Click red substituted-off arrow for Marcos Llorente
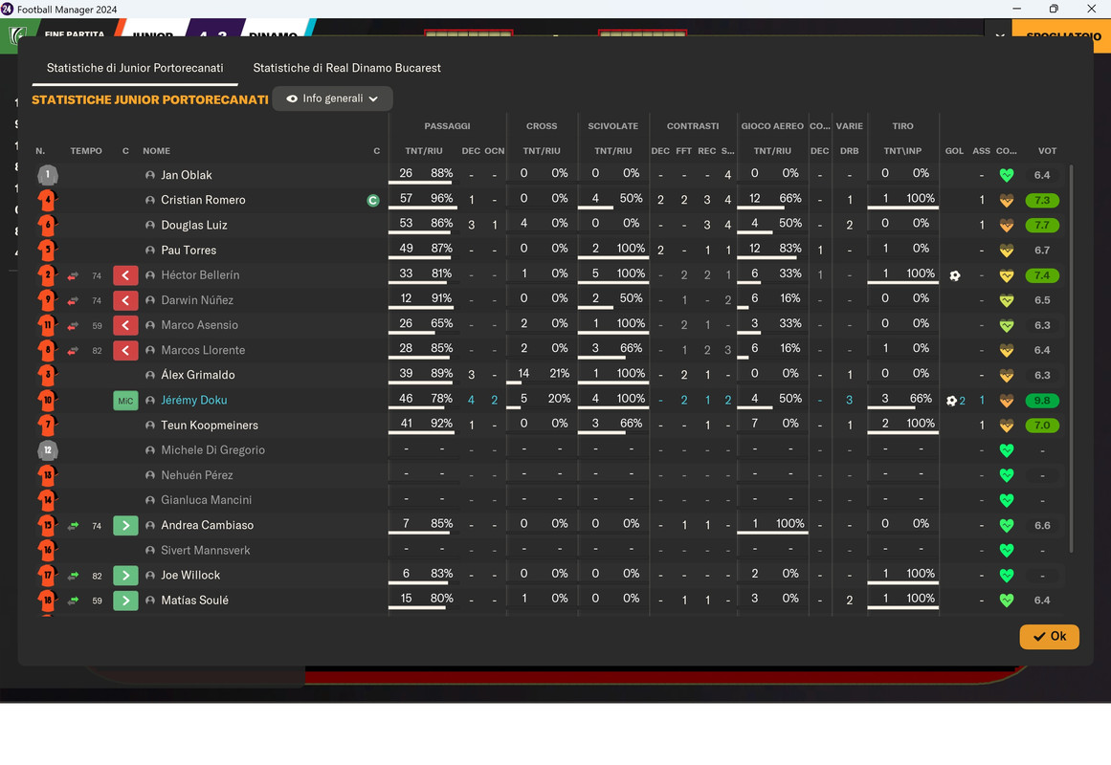Image resolution: width=1111 pixels, height=765 pixels. click(x=125, y=350)
